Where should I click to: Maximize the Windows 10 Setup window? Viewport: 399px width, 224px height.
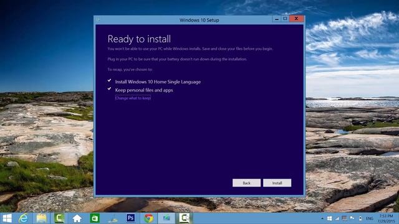coord(285,19)
